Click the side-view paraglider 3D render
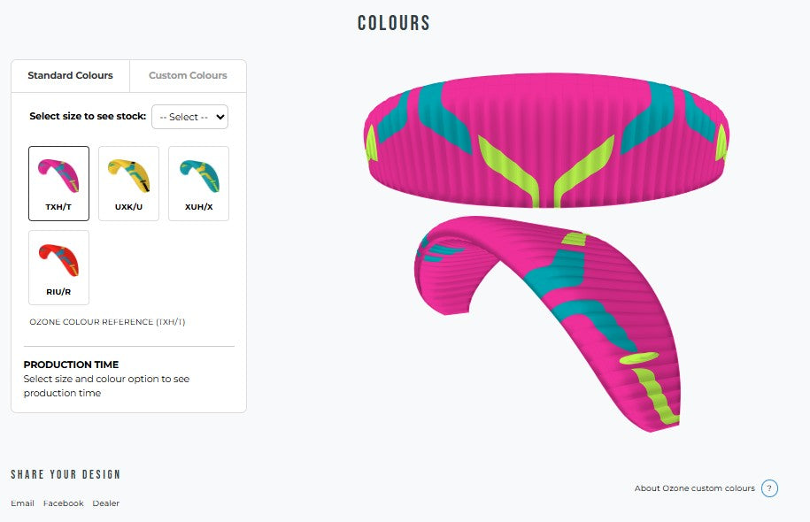The height and width of the screenshot is (522, 810). pos(548,324)
